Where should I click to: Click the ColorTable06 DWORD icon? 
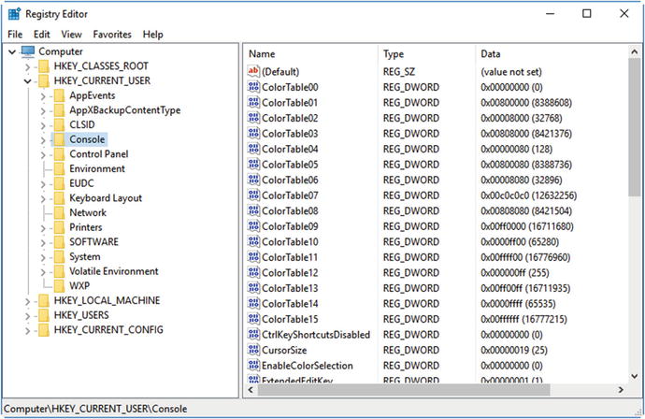click(x=253, y=180)
